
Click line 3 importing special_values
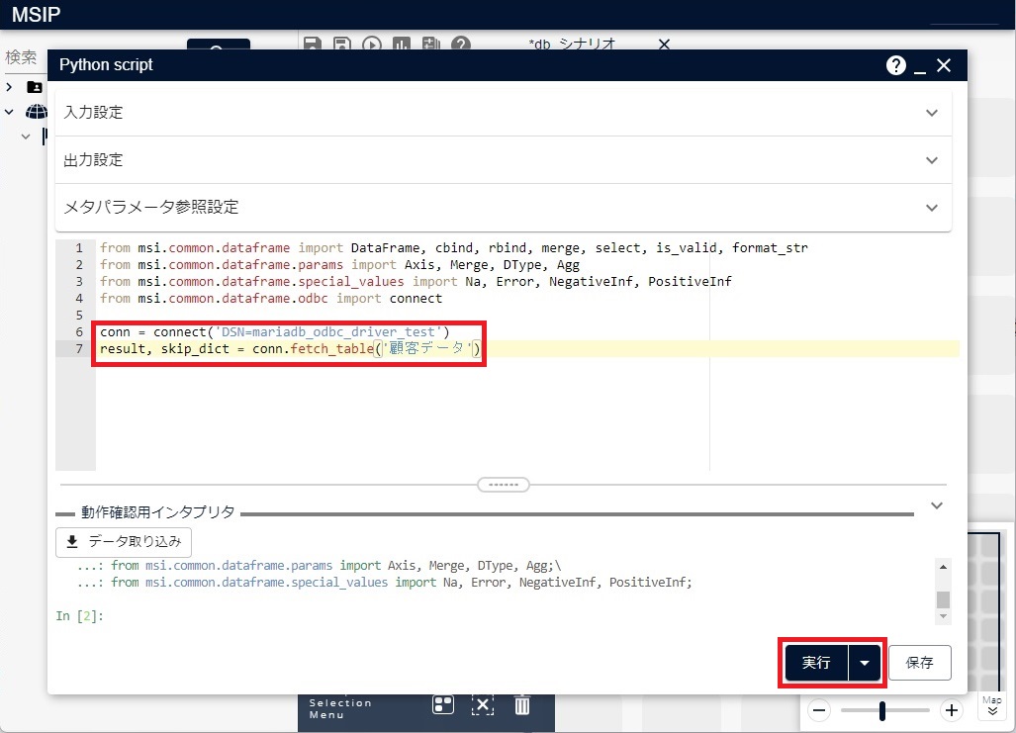(416, 281)
